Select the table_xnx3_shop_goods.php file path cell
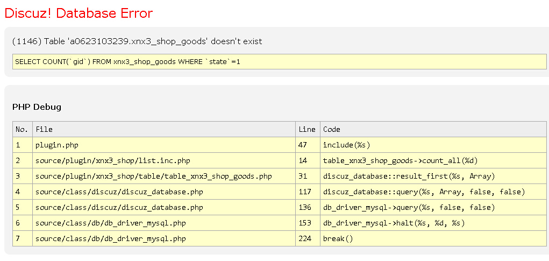Screen dimensions: 549x261 153,176
